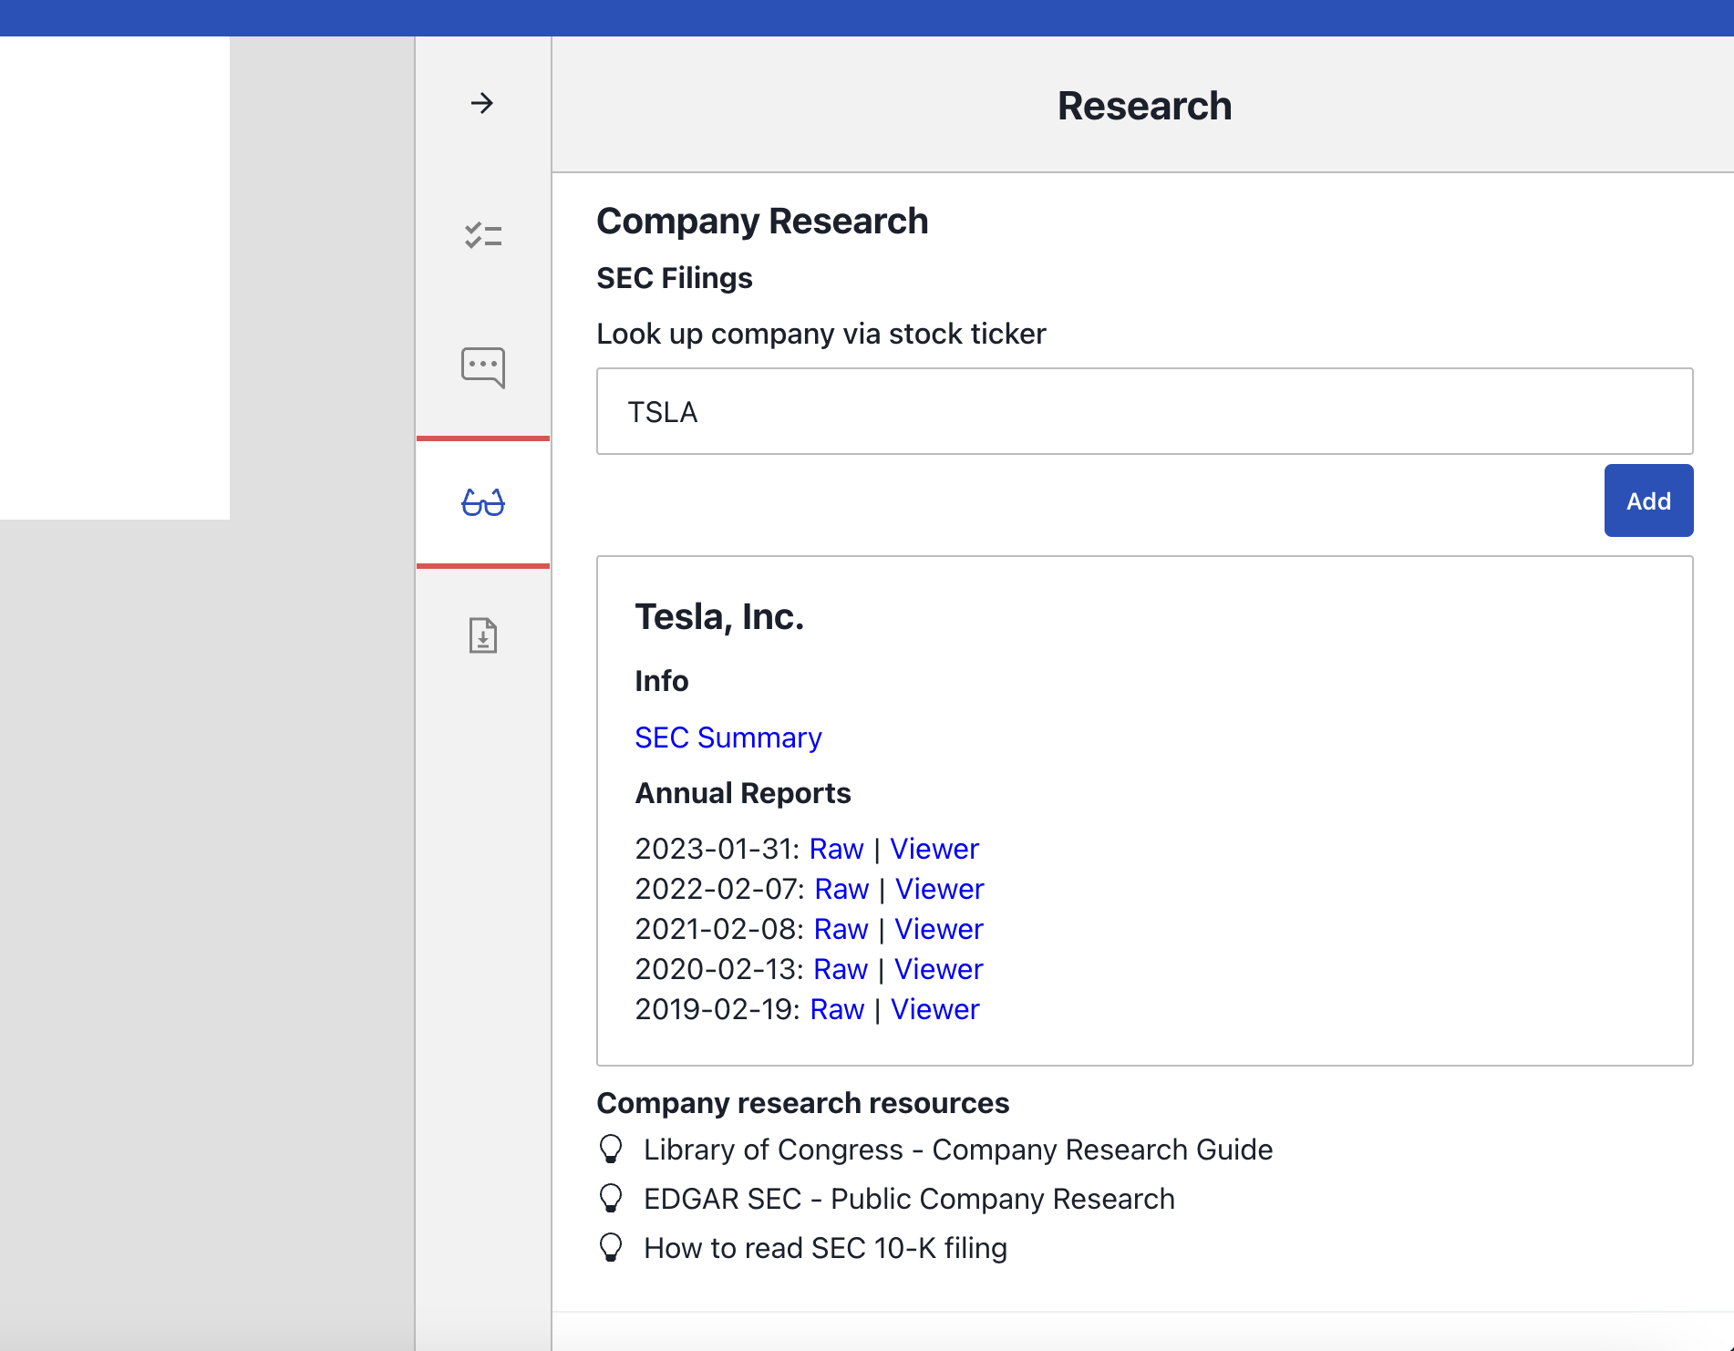Click the stock ticker input field
The width and height of the screenshot is (1734, 1351).
coord(1144,411)
